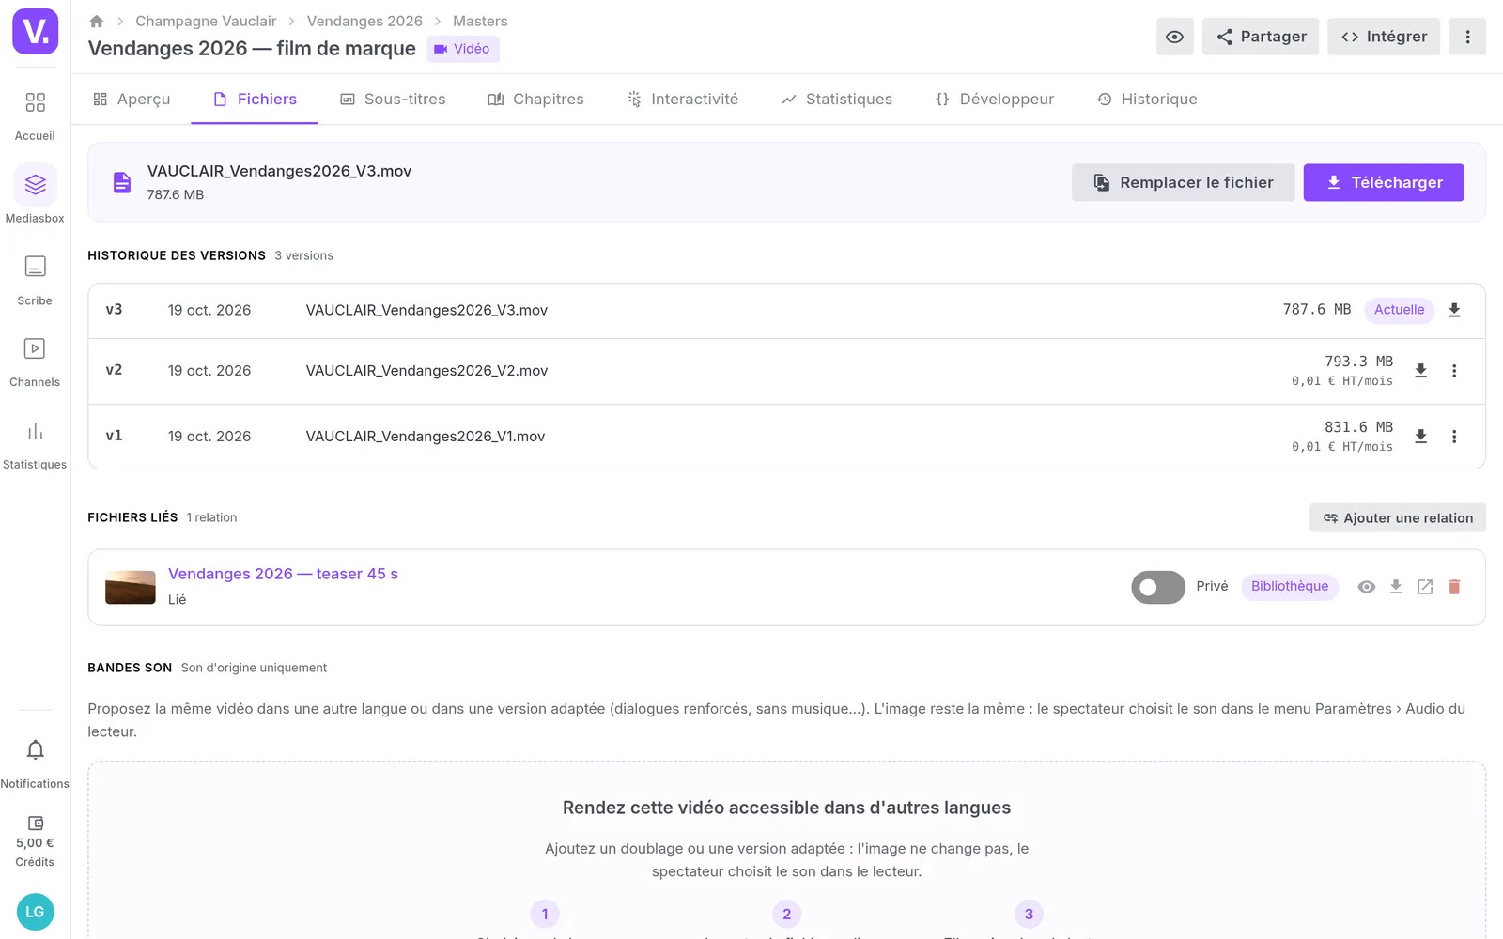Open the Historique tab
The image size is (1503, 939).
coord(1147,100)
